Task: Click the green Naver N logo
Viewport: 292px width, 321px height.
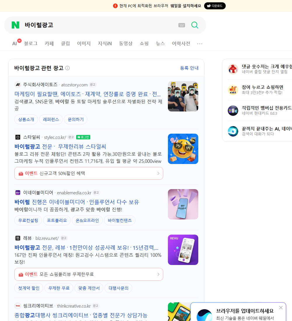Action: 15,25
